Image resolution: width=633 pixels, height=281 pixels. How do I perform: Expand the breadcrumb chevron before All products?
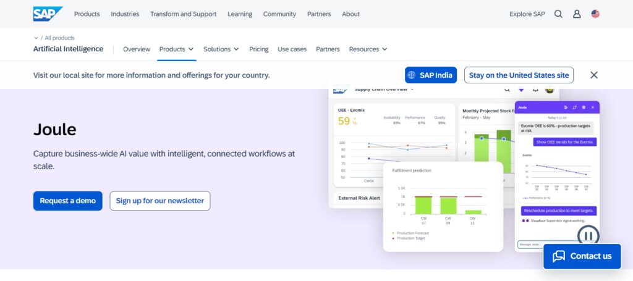(x=36, y=38)
